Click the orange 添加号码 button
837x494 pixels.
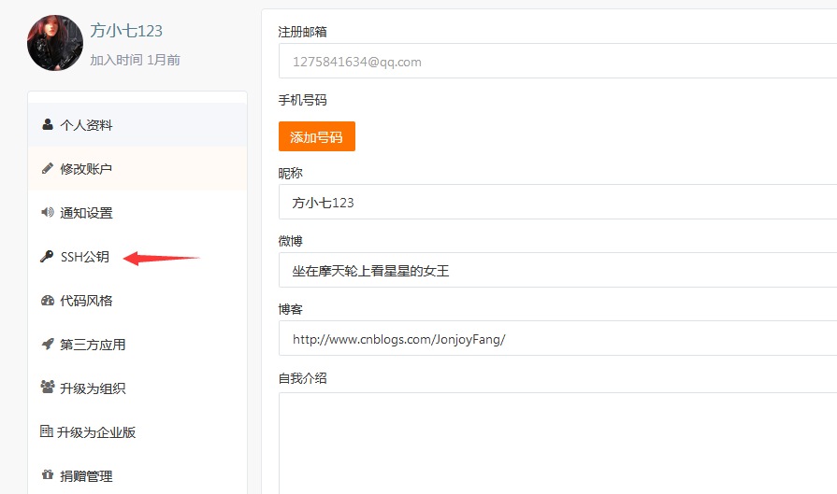tap(316, 136)
